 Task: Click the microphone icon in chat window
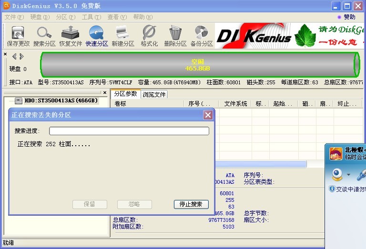click(361, 175)
